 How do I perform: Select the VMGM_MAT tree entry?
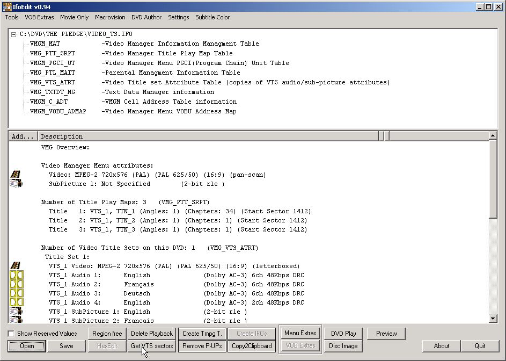[45, 44]
